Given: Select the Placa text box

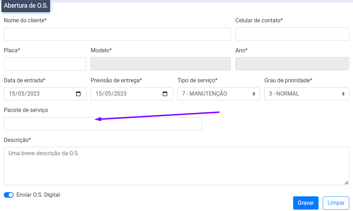Looking at the screenshot, I should [x=45, y=64].
